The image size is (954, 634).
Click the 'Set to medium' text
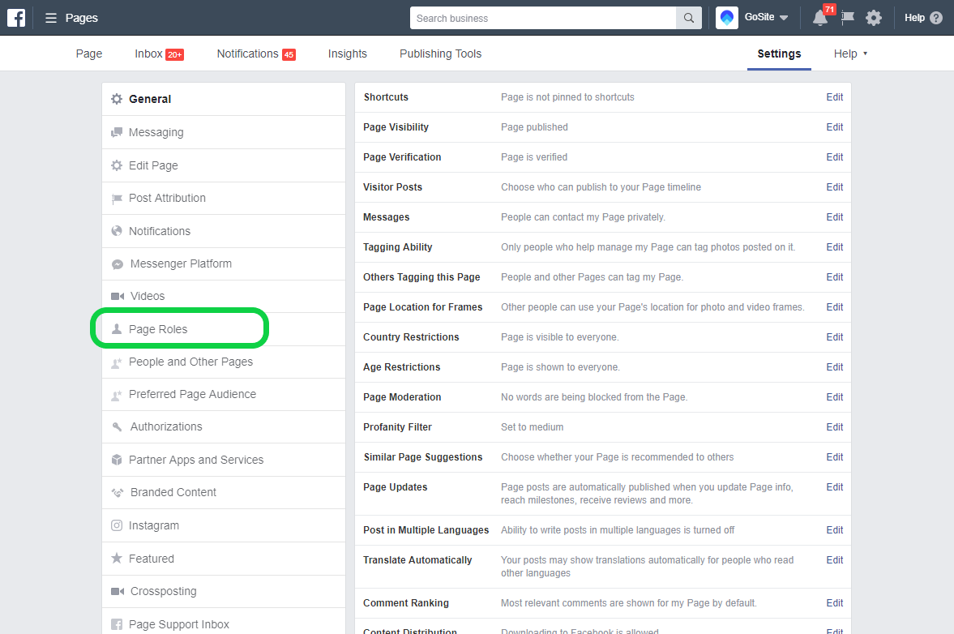pos(532,427)
